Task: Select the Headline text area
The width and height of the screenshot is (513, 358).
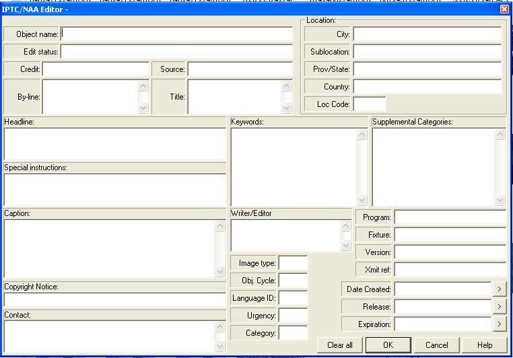Action: [x=114, y=143]
